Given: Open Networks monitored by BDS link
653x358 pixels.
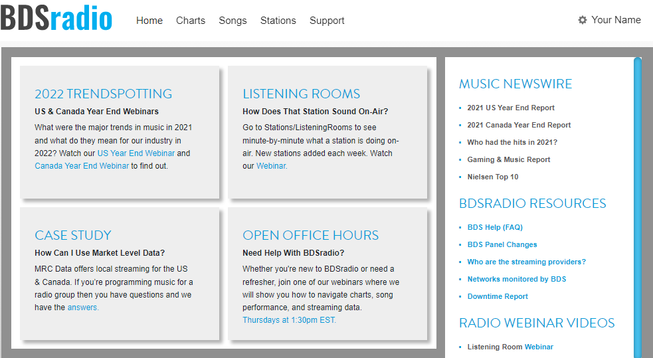Looking at the screenshot, I should pos(516,279).
